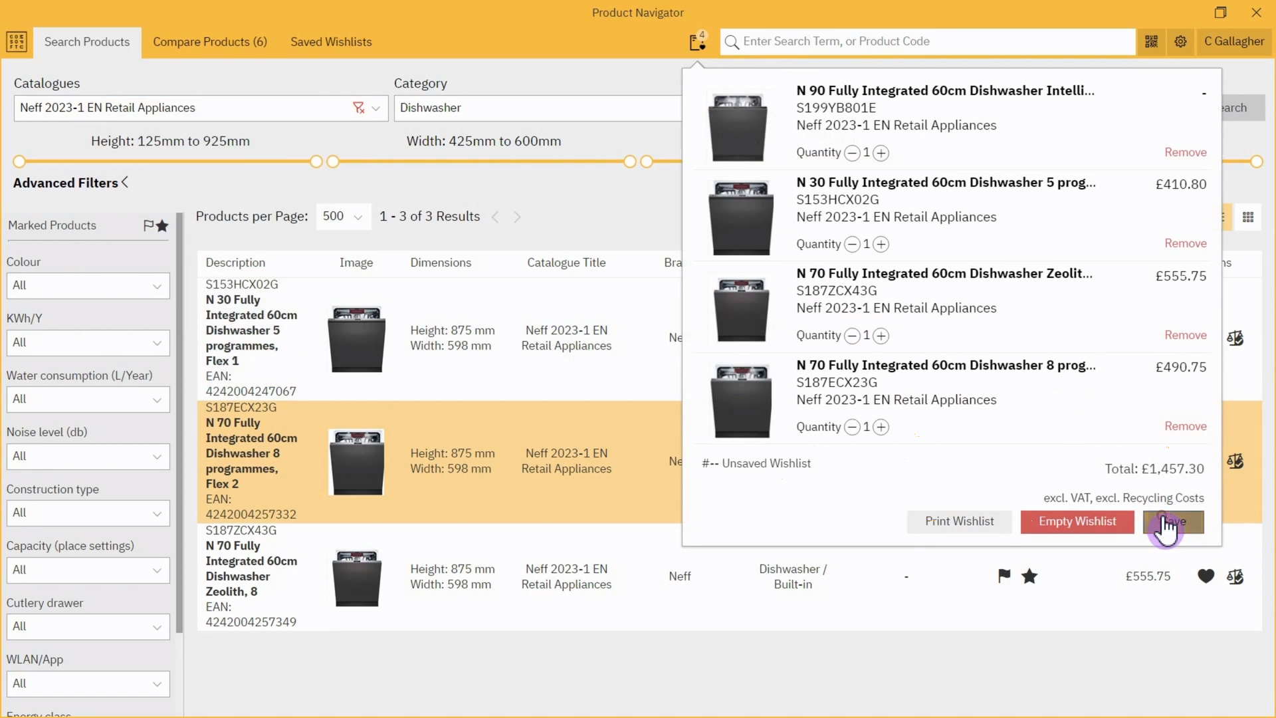Image resolution: width=1276 pixels, height=718 pixels.
Task: Open WLAN/App filter dropdown
Action: point(88,684)
